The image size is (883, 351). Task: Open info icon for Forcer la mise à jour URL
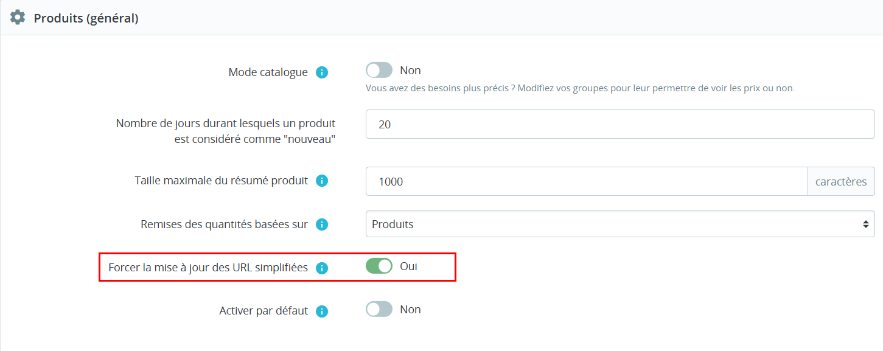tap(322, 268)
